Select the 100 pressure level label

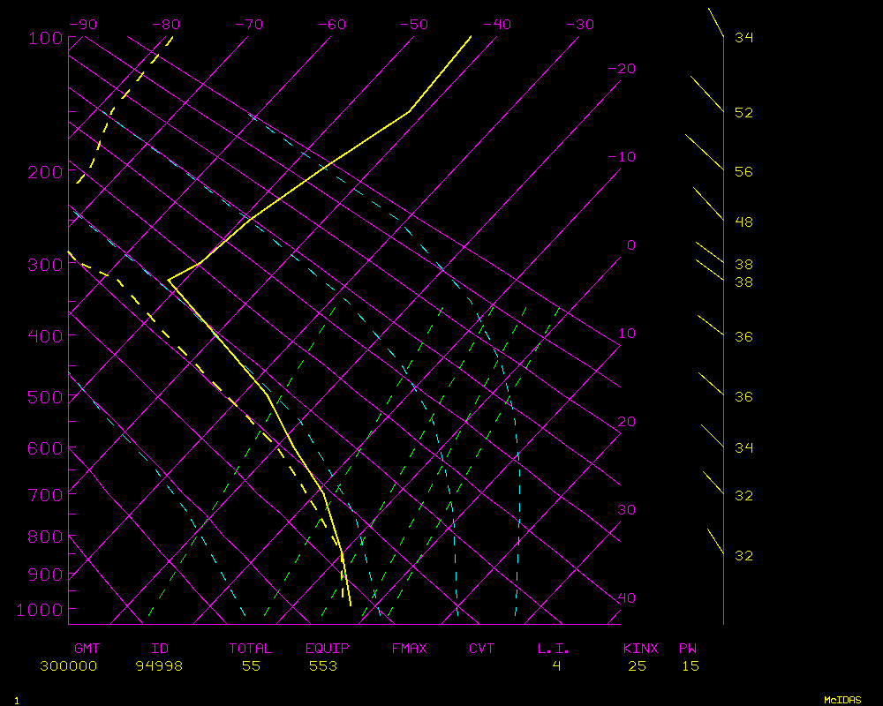point(45,38)
